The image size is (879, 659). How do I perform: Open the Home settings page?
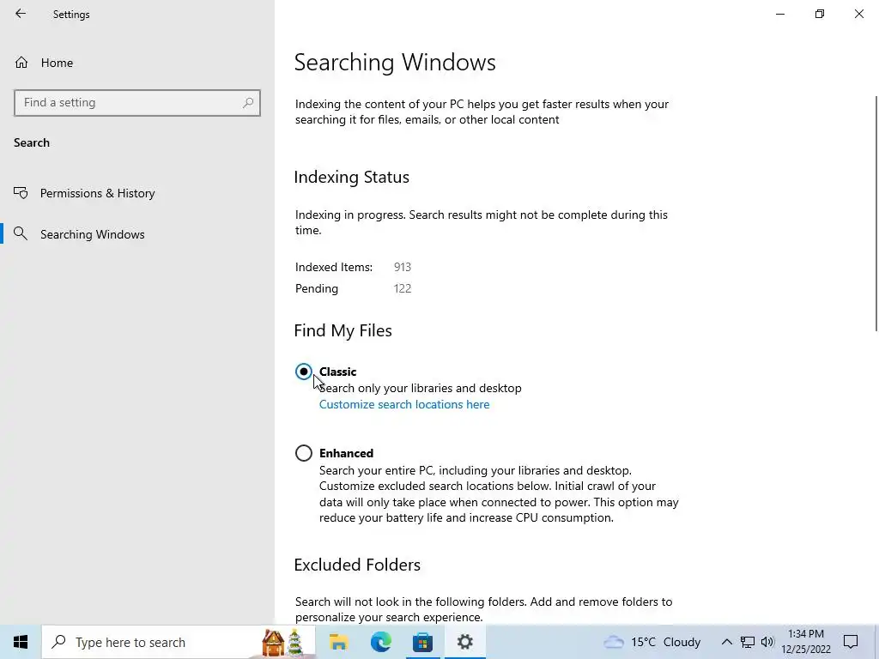pos(44,63)
